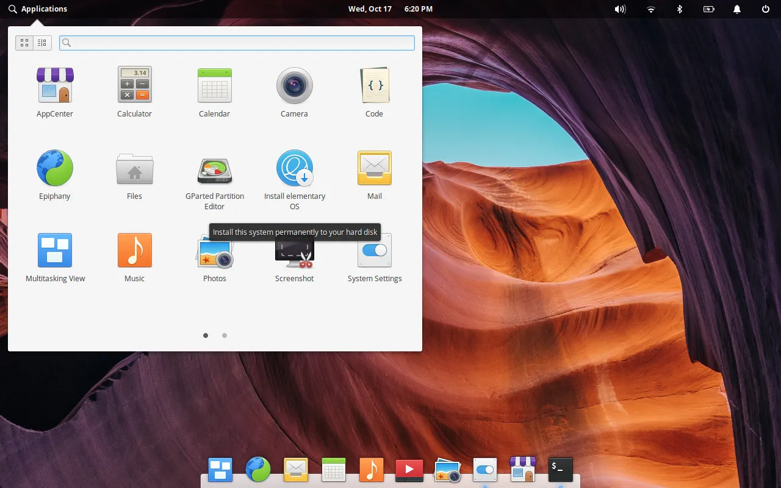The width and height of the screenshot is (781, 488).
Task: Open the Wi-Fi status menu
Action: (x=650, y=9)
